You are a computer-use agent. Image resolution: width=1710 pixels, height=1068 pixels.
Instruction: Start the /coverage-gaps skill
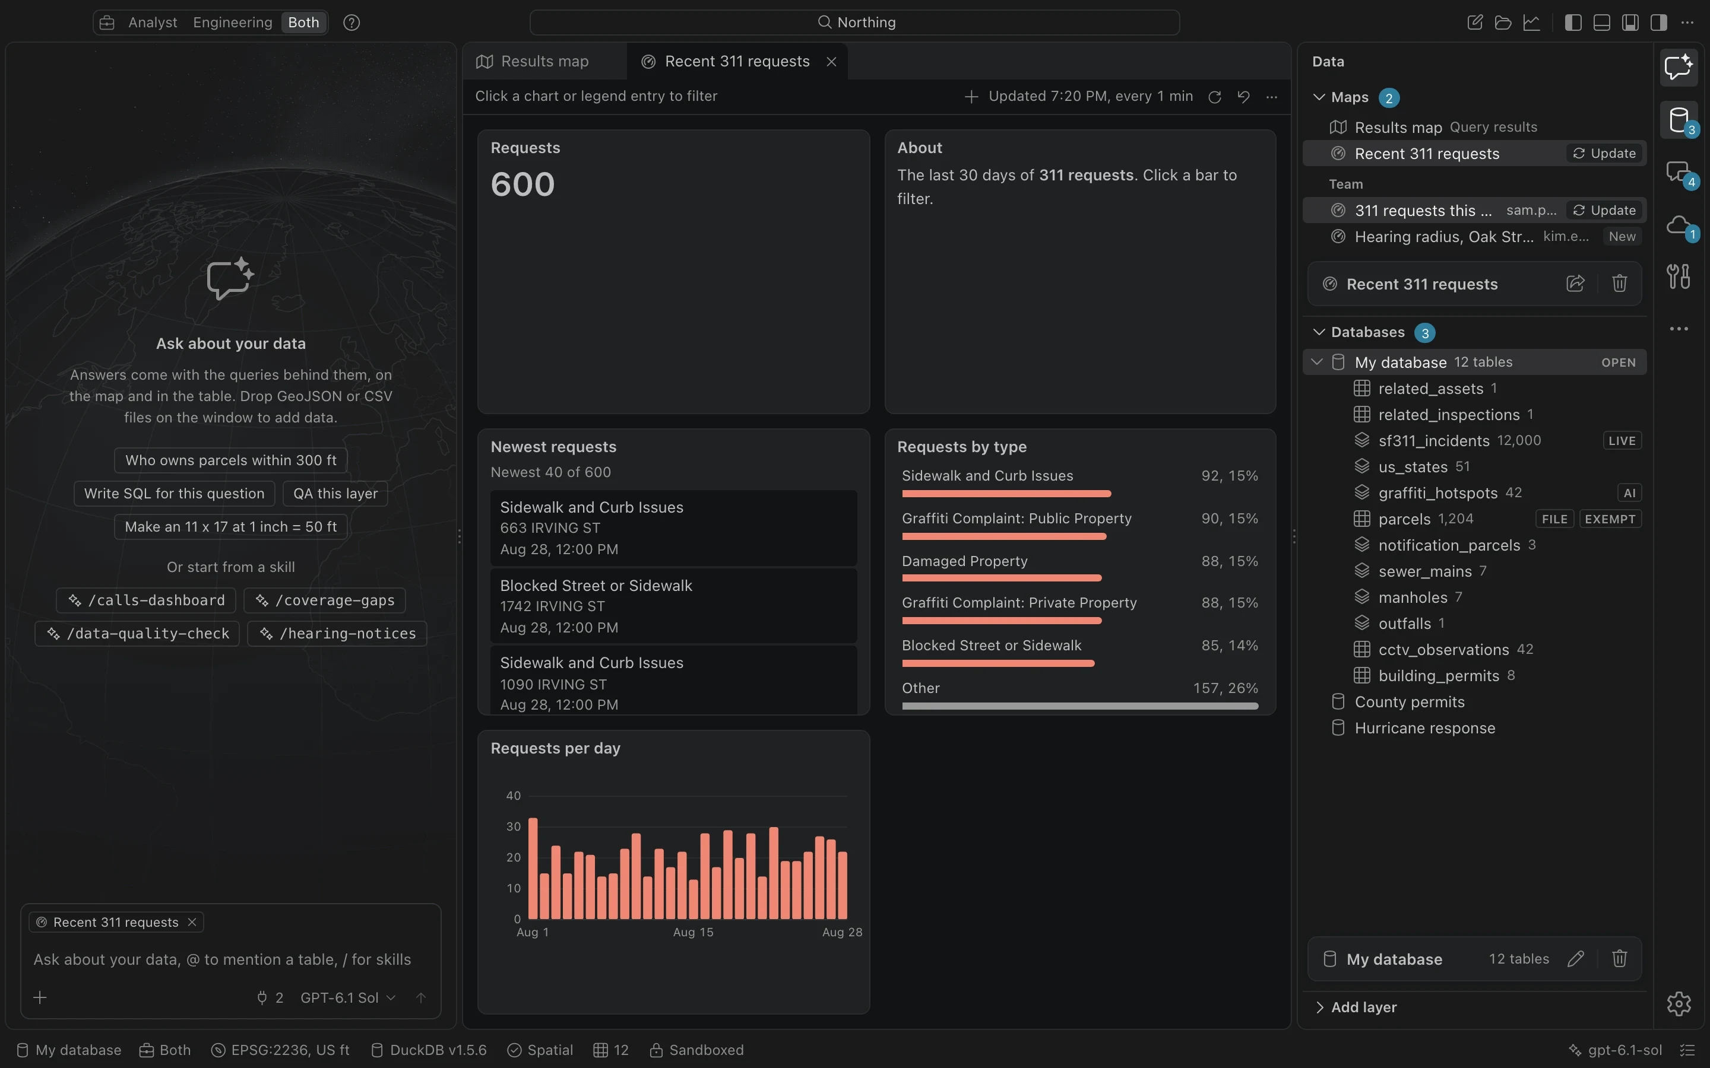pos(325,600)
